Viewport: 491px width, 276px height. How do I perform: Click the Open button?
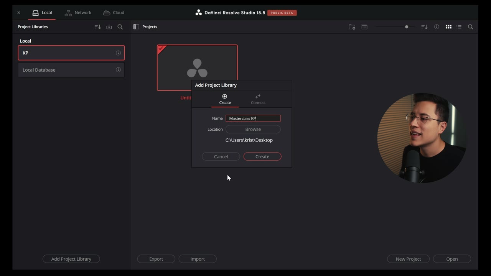[452, 259]
